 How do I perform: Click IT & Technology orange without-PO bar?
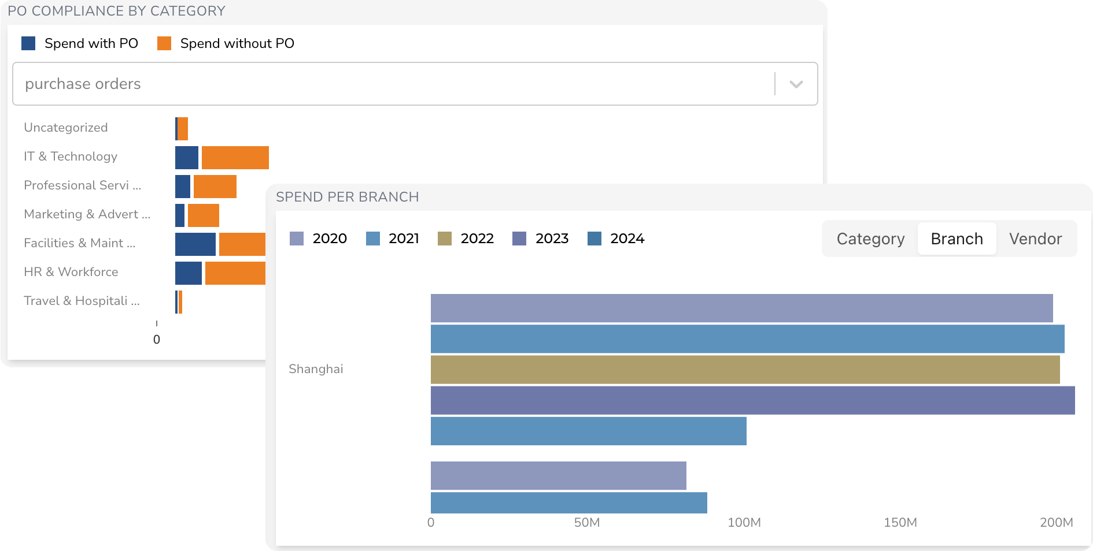(x=235, y=158)
